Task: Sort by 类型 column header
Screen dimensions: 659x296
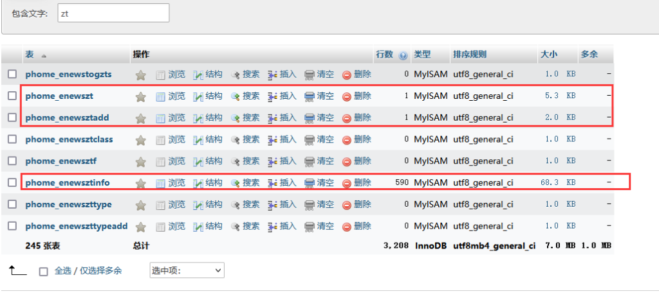Action: [x=422, y=54]
